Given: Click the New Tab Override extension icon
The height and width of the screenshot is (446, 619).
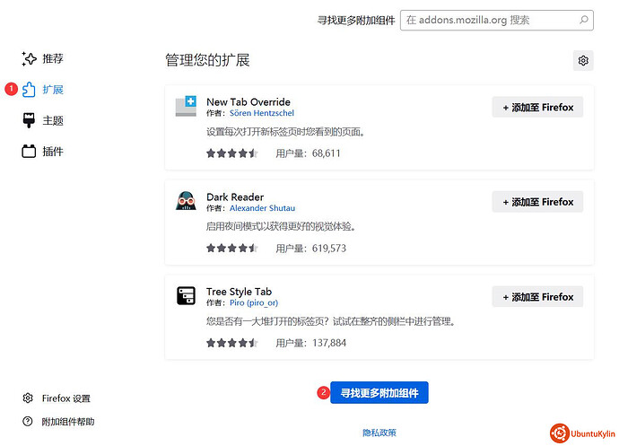Looking at the screenshot, I should click(186, 106).
